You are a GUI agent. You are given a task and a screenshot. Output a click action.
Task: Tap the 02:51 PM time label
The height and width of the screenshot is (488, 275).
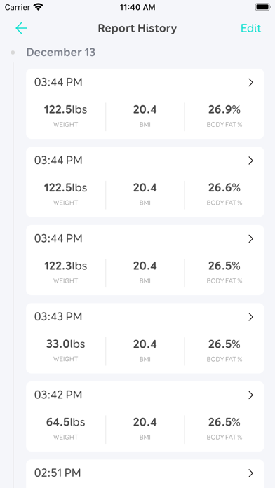[58, 473]
